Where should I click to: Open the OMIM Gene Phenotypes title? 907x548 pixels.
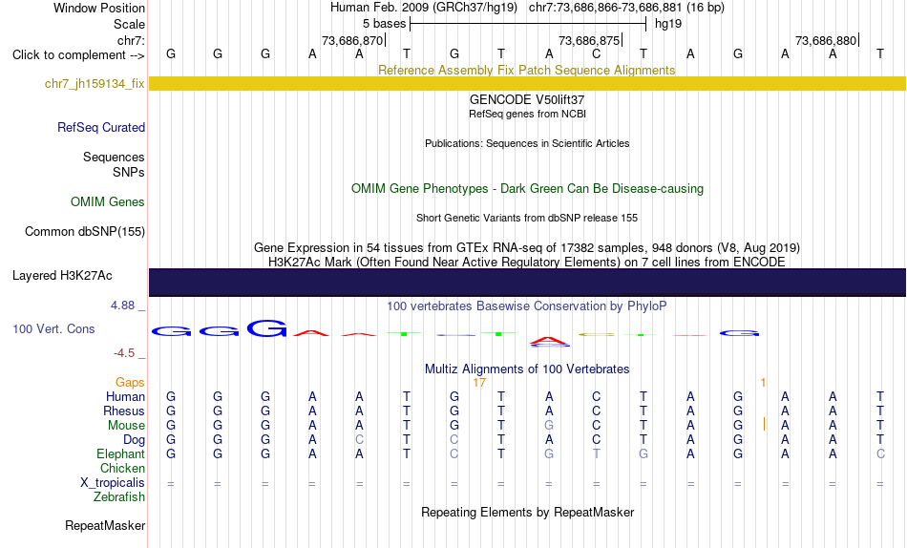click(527, 189)
